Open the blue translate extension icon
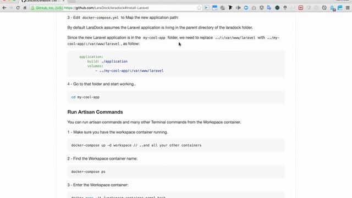The image size is (352, 198). (x=269, y=8)
